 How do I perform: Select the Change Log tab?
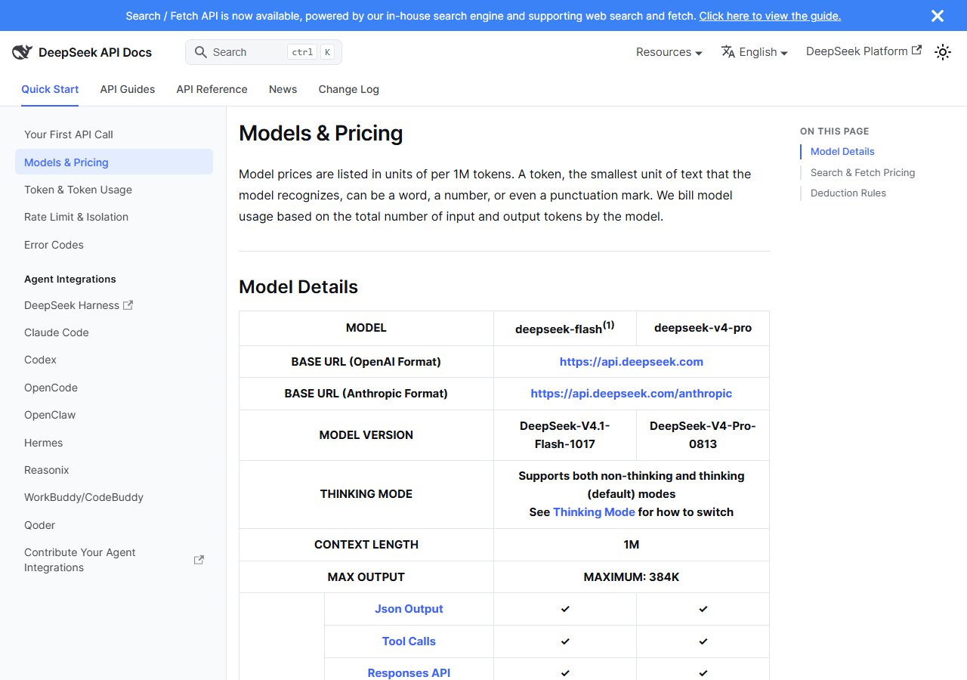349,89
